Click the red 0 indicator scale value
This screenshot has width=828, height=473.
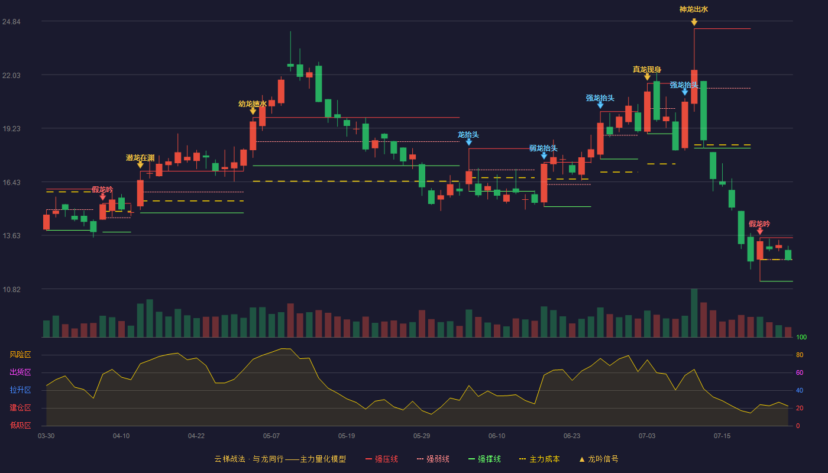tap(798, 426)
